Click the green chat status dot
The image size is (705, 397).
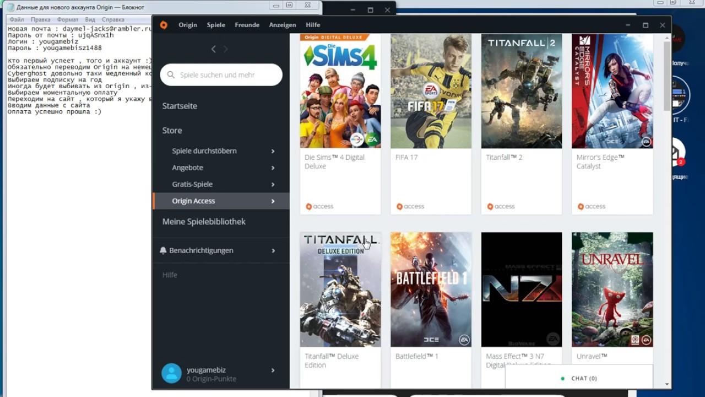pyautogui.click(x=562, y=379)
